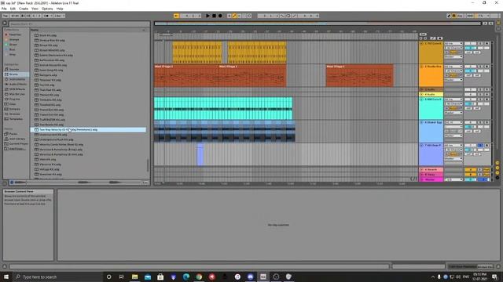The width and height of the screenshot is (503, 282).
Task: Select Plug-ins category in browser
Action: pos(14,99)
